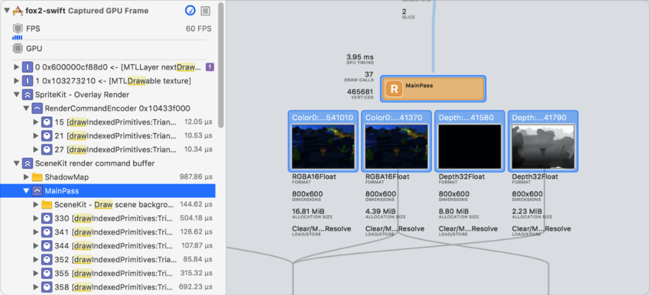The width and height of the screenshot is (650, 295).
Task: Click the draw call icon for call 21
Action: click(x=46, y=135)
